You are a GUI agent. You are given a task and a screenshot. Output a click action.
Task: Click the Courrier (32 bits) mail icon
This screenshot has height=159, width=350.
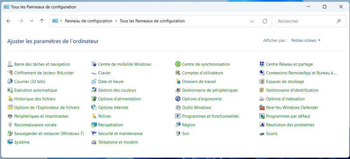[10, 82]
